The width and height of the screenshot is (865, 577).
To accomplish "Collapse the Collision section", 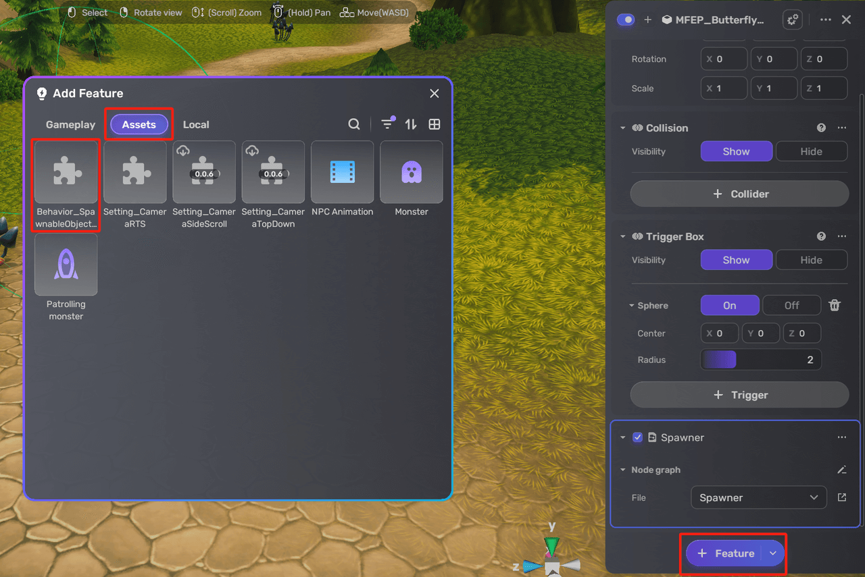I will click(x=622, y=128).
